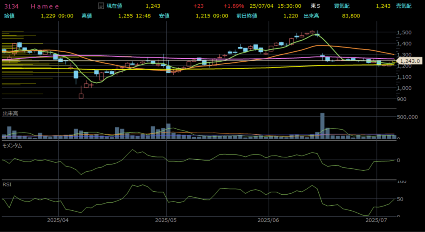425x232 pixels.
Task: Click the 出来高 label in the header row
Action: 311,16
